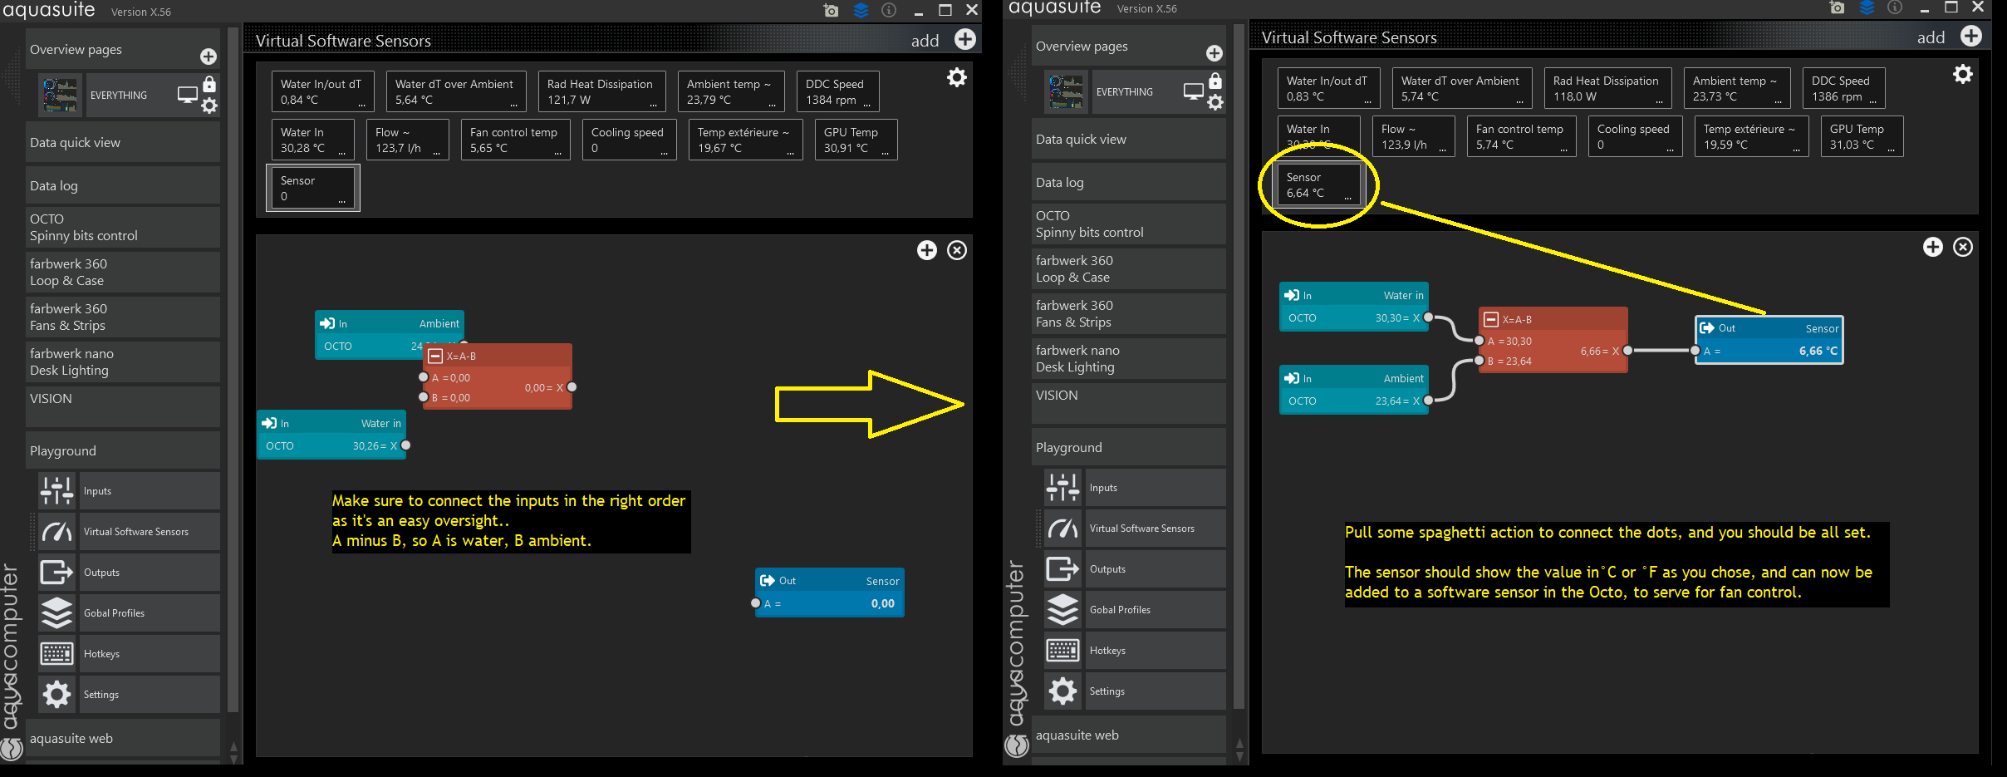
Task: Expand the aquasuite web section in left window
Action: click(x=123, y=738)
